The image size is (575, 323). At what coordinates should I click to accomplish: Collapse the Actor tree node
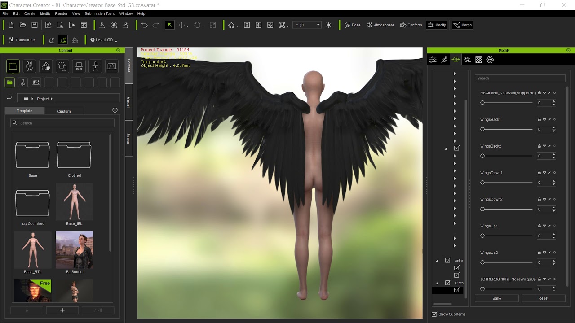tap(437, 261)
